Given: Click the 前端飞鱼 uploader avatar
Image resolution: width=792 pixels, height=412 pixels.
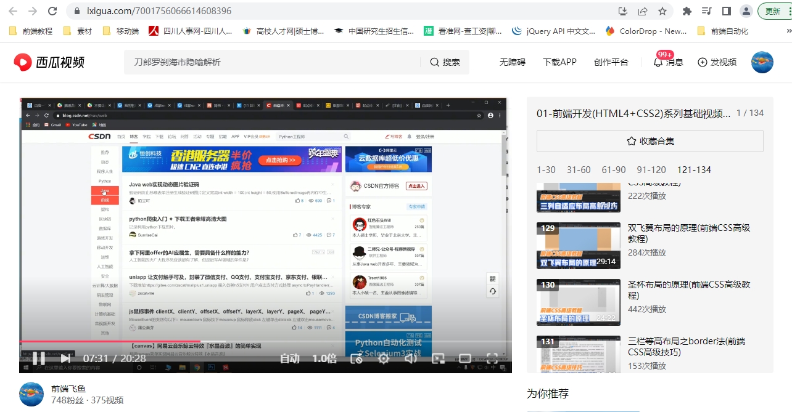Looking at the screenshot, I should [31, 394].
